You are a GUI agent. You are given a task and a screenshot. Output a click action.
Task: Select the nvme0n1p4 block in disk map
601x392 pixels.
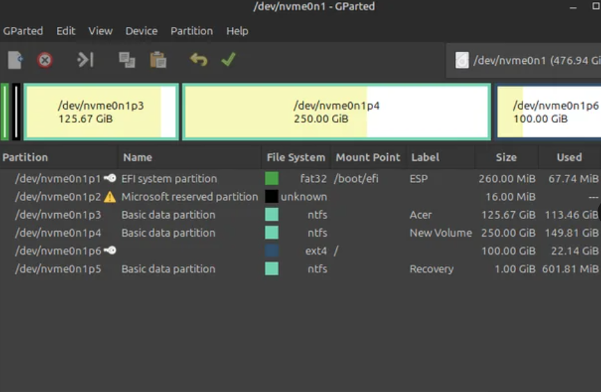coord(336,112)
